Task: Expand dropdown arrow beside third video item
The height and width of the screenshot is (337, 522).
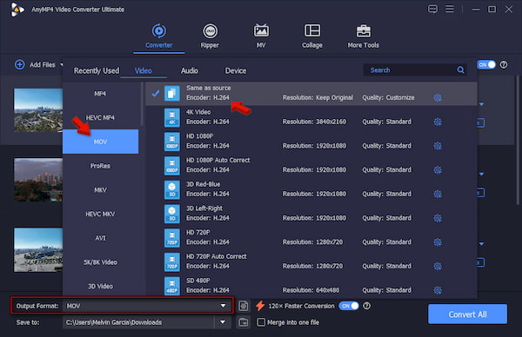Action: 481,244
